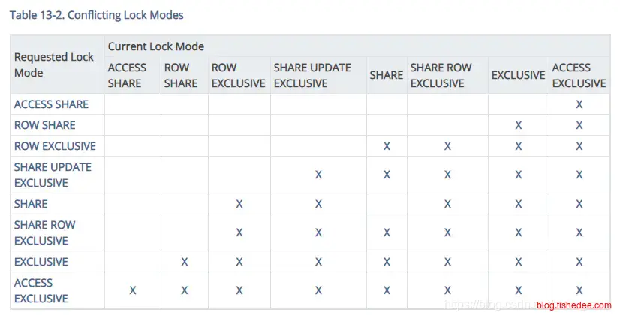Click the X in the ACCESS SHARE row
The height and width of the screenshot is (318, 620).
click(x=579, y=104)
